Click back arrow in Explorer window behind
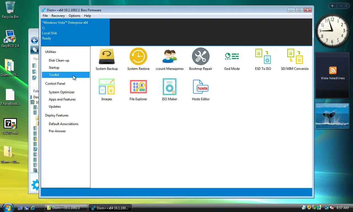This screenshot has width=353, height=212. coord(34,41)
